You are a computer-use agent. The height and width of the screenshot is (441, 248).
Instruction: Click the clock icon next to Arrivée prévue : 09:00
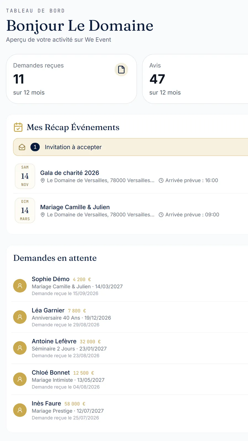click(161, 215)
